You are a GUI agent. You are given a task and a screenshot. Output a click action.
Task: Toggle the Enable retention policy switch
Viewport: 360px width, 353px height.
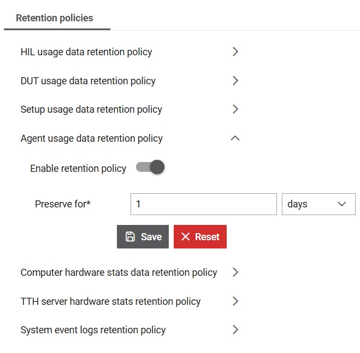pos(150,167)
